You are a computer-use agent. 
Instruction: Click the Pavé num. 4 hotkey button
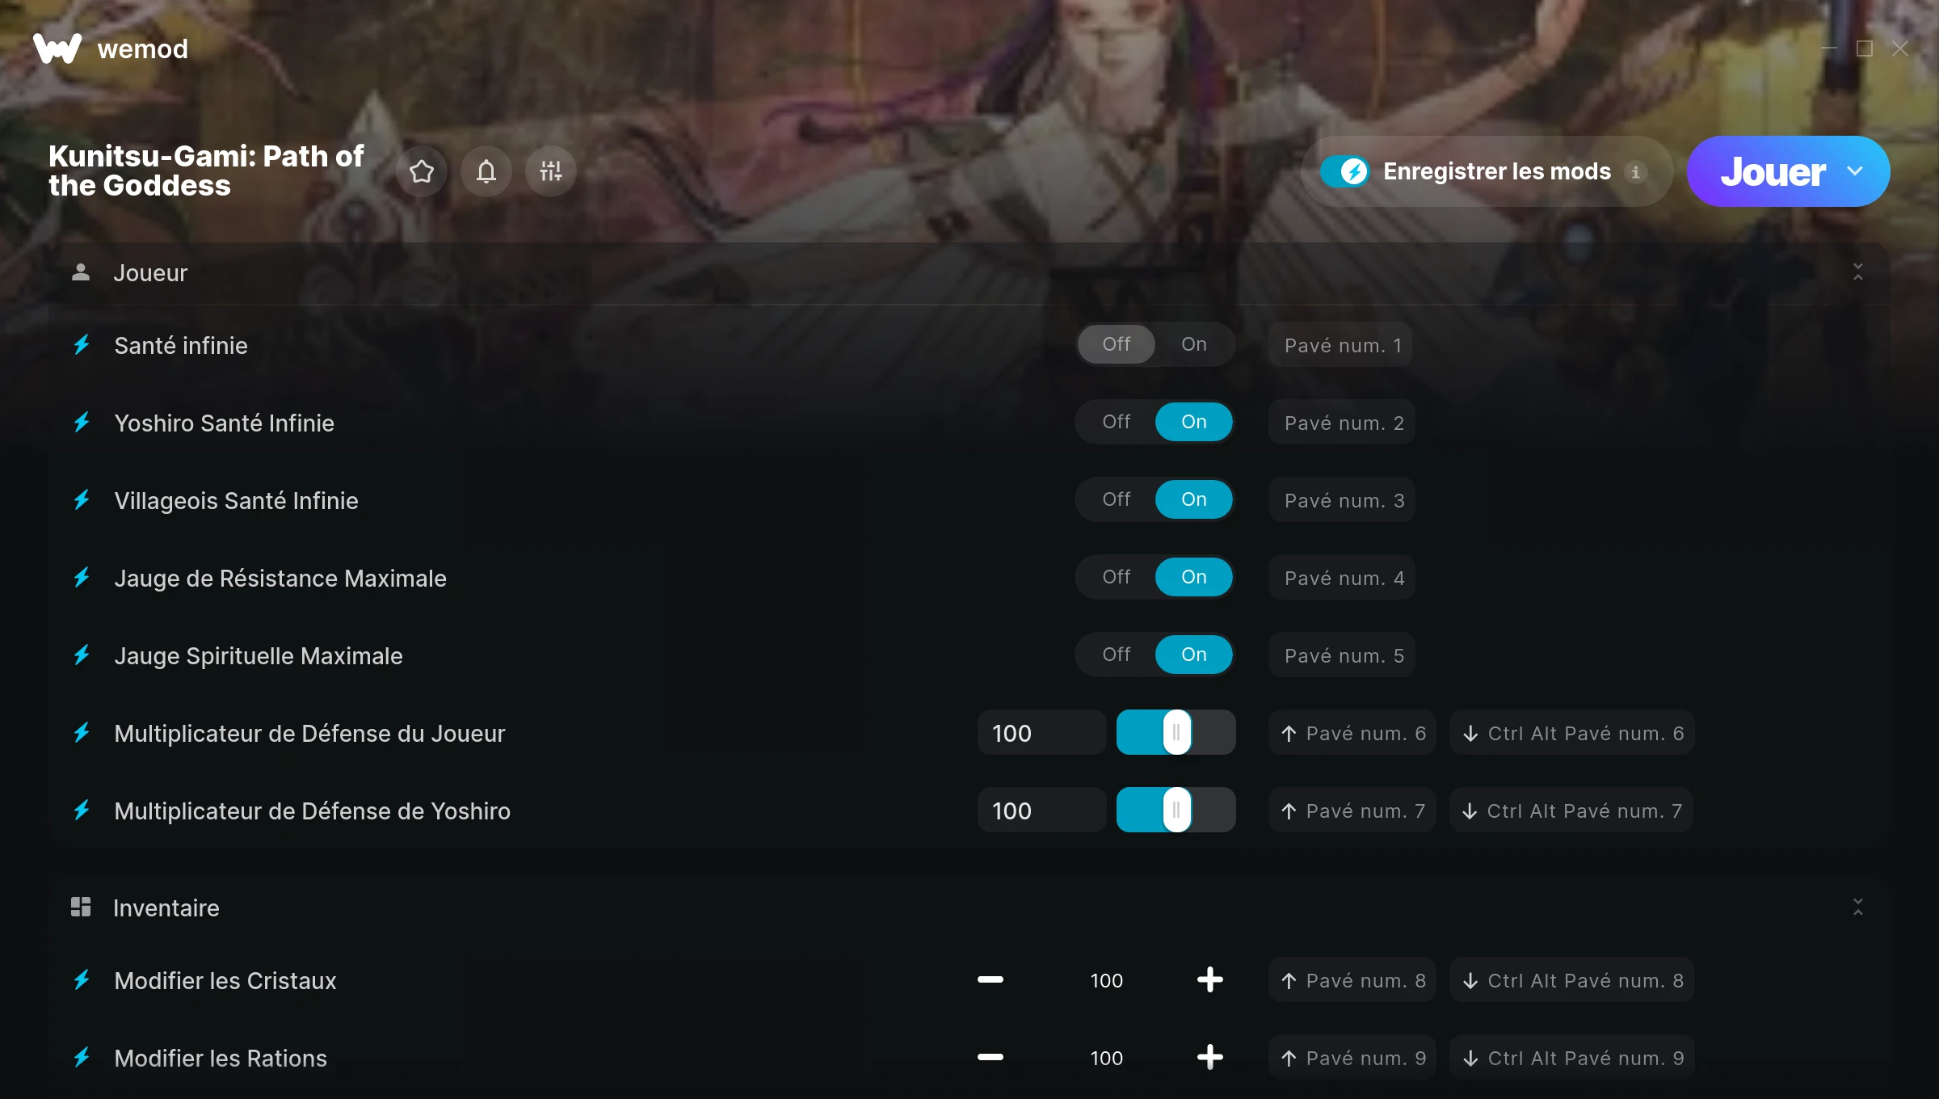(1343, 577)
